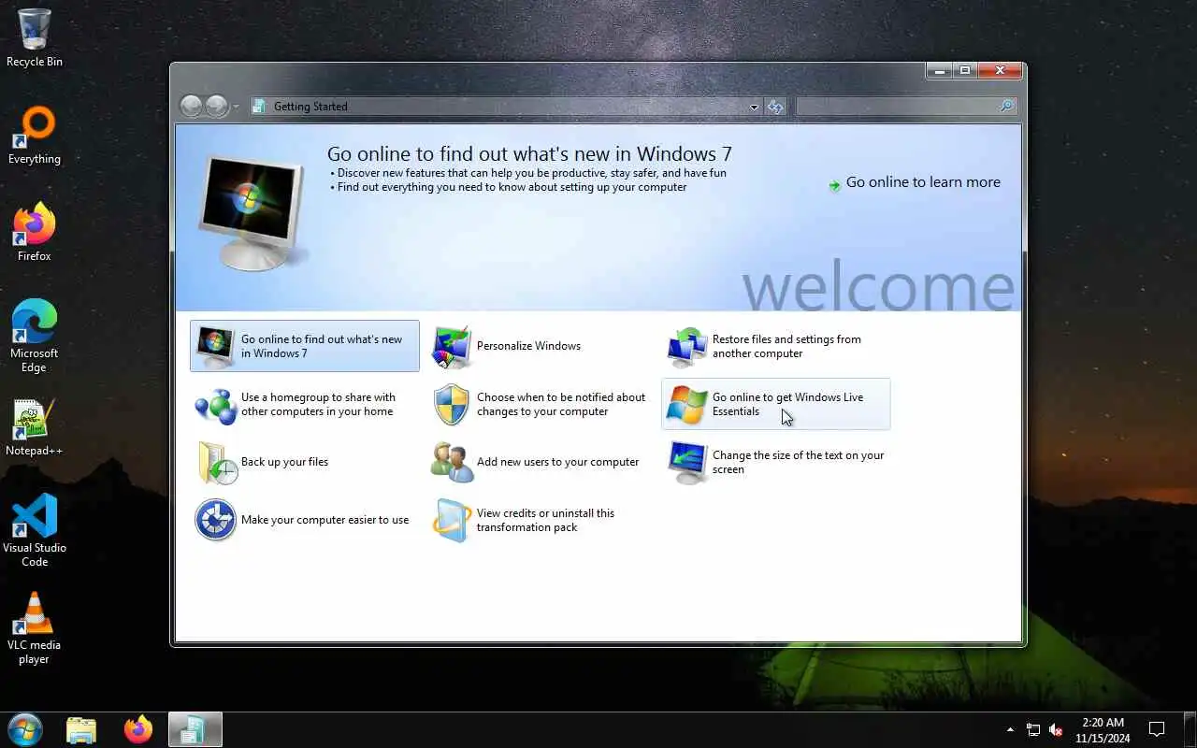Click the Back navigation arrow
The height and width of the screenshot is (748, 1197).
click(x=191, y=107)
